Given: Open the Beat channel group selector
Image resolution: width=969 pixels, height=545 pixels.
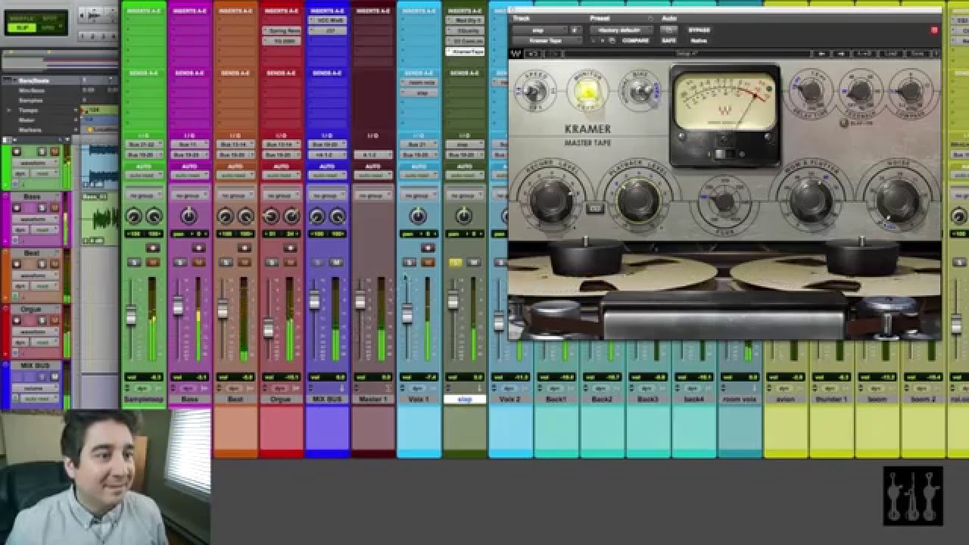Looking at the screenshot, I should tap(235, 195).
